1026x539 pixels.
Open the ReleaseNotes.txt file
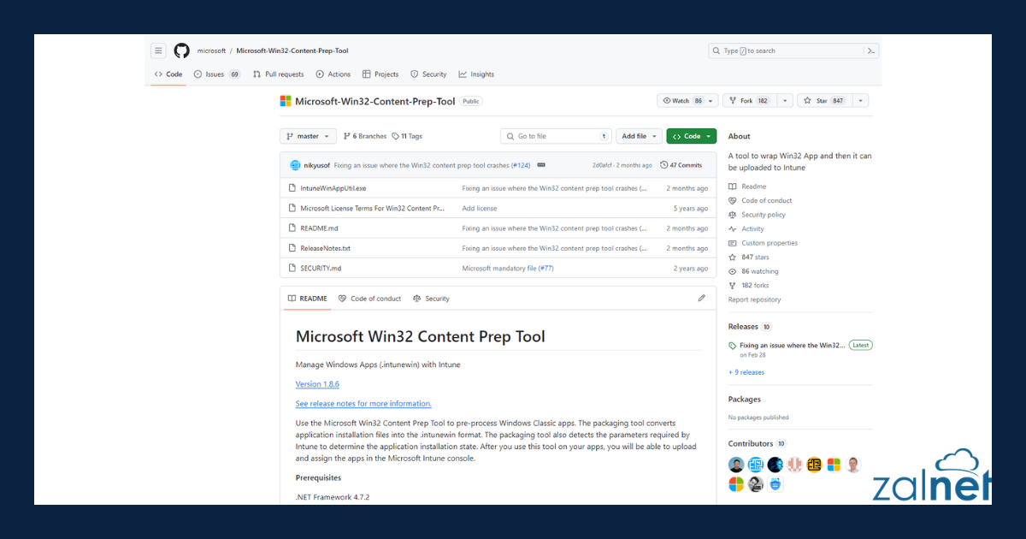pyautogui.click(x=325, y=248)
